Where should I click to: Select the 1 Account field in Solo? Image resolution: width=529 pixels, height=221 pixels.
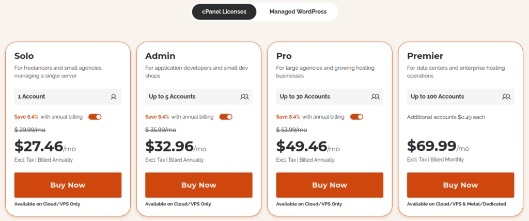pyautogui.click(x=68, y=97)
